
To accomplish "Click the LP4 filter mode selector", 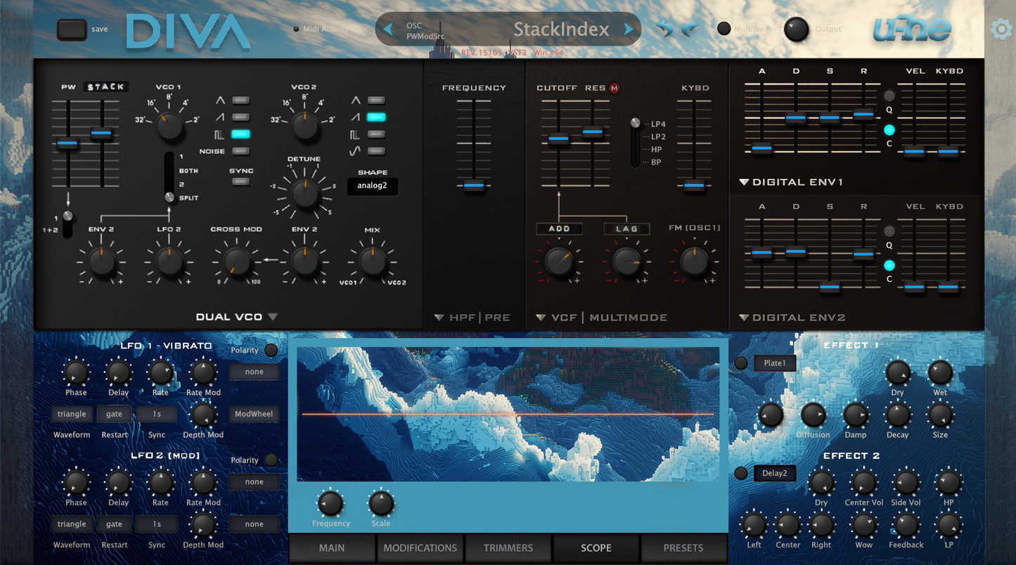I will (x=658, y=124).
